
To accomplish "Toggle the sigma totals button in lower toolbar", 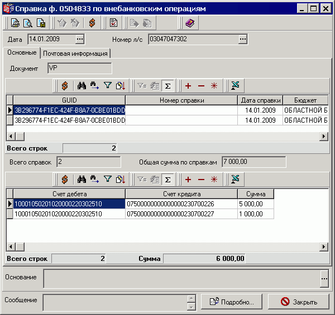I will tap(167, 180).
